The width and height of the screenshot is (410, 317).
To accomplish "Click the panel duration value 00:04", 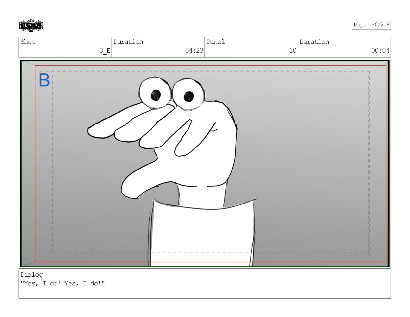I will pos(380,51).
